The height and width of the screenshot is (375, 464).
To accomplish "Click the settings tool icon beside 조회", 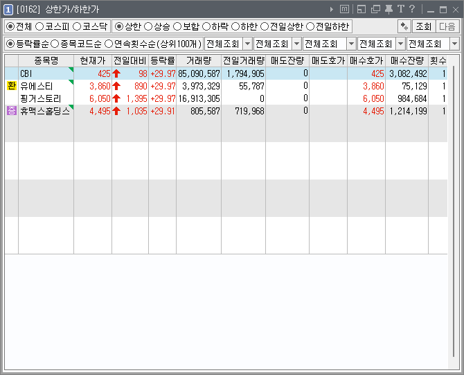I will coord(404,26).
